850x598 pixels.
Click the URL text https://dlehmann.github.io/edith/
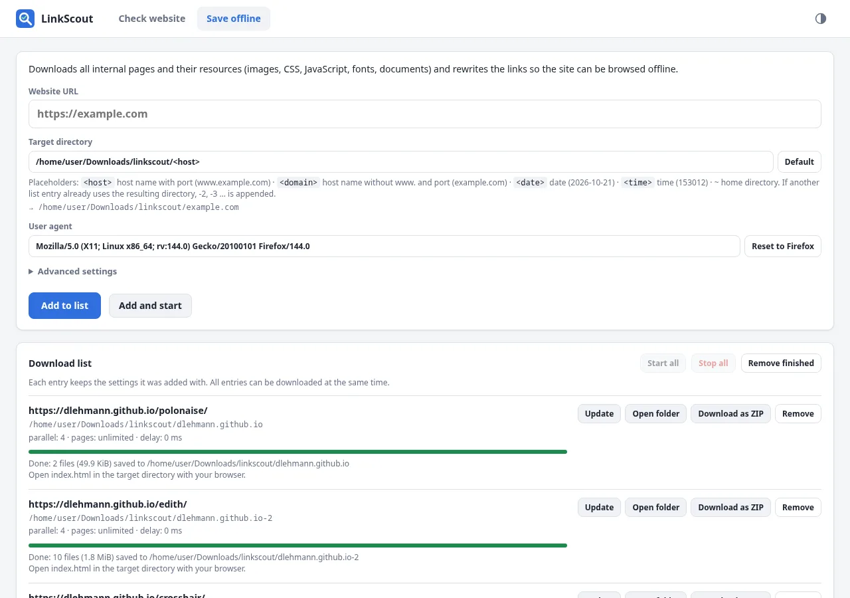[108, 504]
